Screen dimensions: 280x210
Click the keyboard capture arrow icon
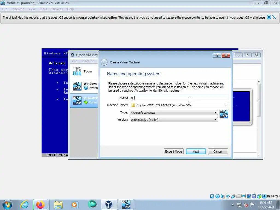[x=264, y=196]
